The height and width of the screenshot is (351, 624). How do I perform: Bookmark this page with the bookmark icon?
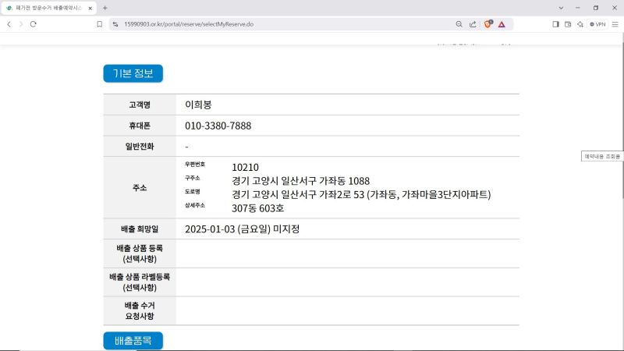[x=100, y=24]
